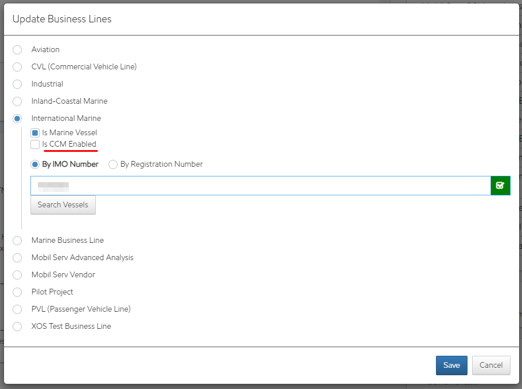Click the Search Vessels button

point(63,205)
